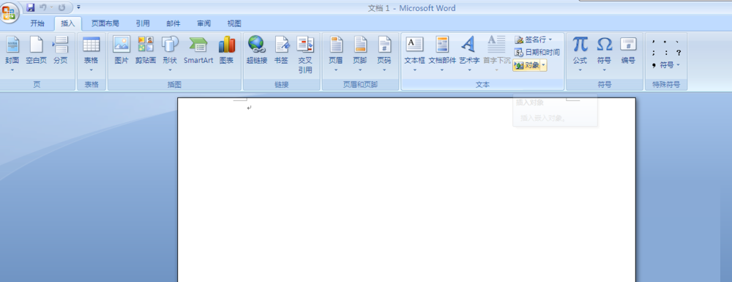Open the 页码 page number menu
Screen dimensions: 732x282
point(384,54)
